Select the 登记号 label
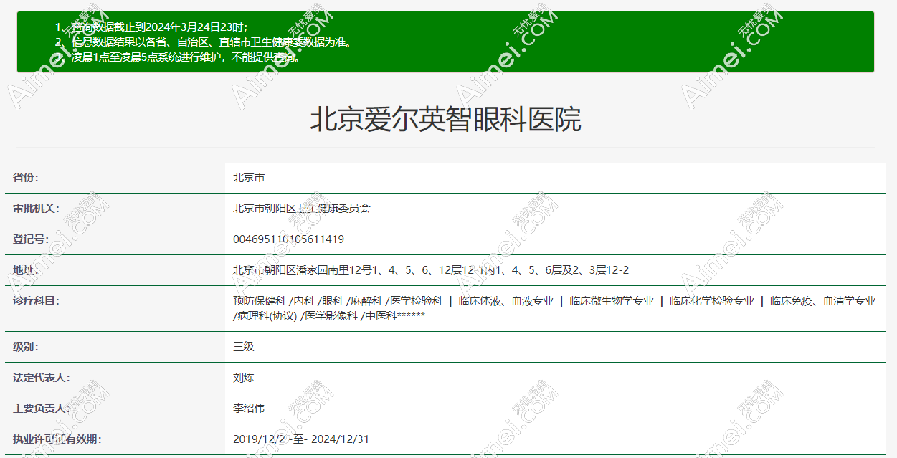The height and width of the screenshot is (458, 897). point(31,239)
